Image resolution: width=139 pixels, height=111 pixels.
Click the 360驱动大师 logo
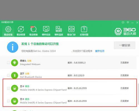tap(125, 31)
